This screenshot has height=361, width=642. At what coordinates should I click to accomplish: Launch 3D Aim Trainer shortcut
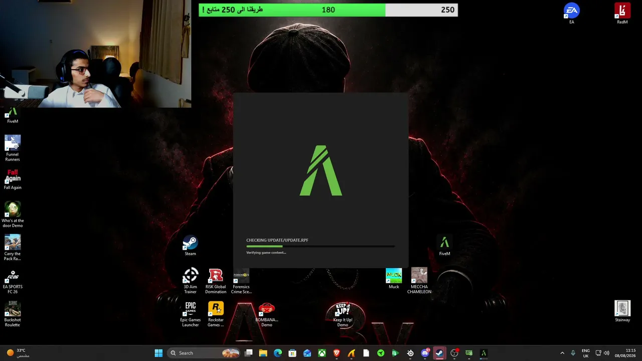(x=190, y=281)
